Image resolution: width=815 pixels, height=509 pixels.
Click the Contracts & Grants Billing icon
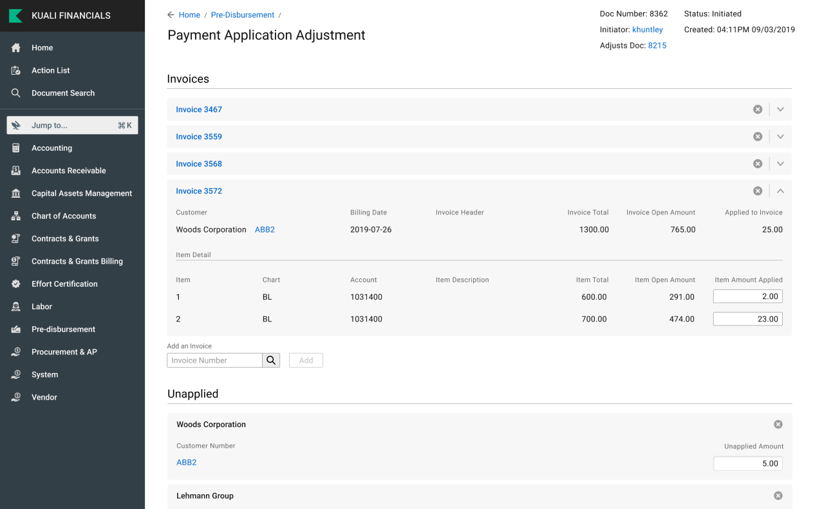[16, 261]
